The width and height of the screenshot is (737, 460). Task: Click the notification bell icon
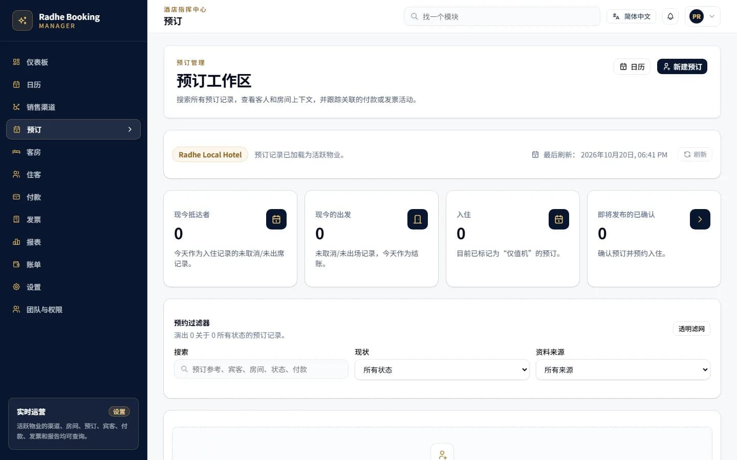click(x=670, y=16)
